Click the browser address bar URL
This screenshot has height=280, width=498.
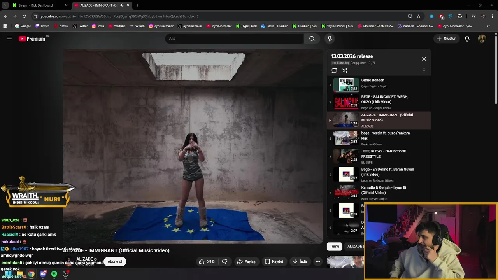coord(119,16)
